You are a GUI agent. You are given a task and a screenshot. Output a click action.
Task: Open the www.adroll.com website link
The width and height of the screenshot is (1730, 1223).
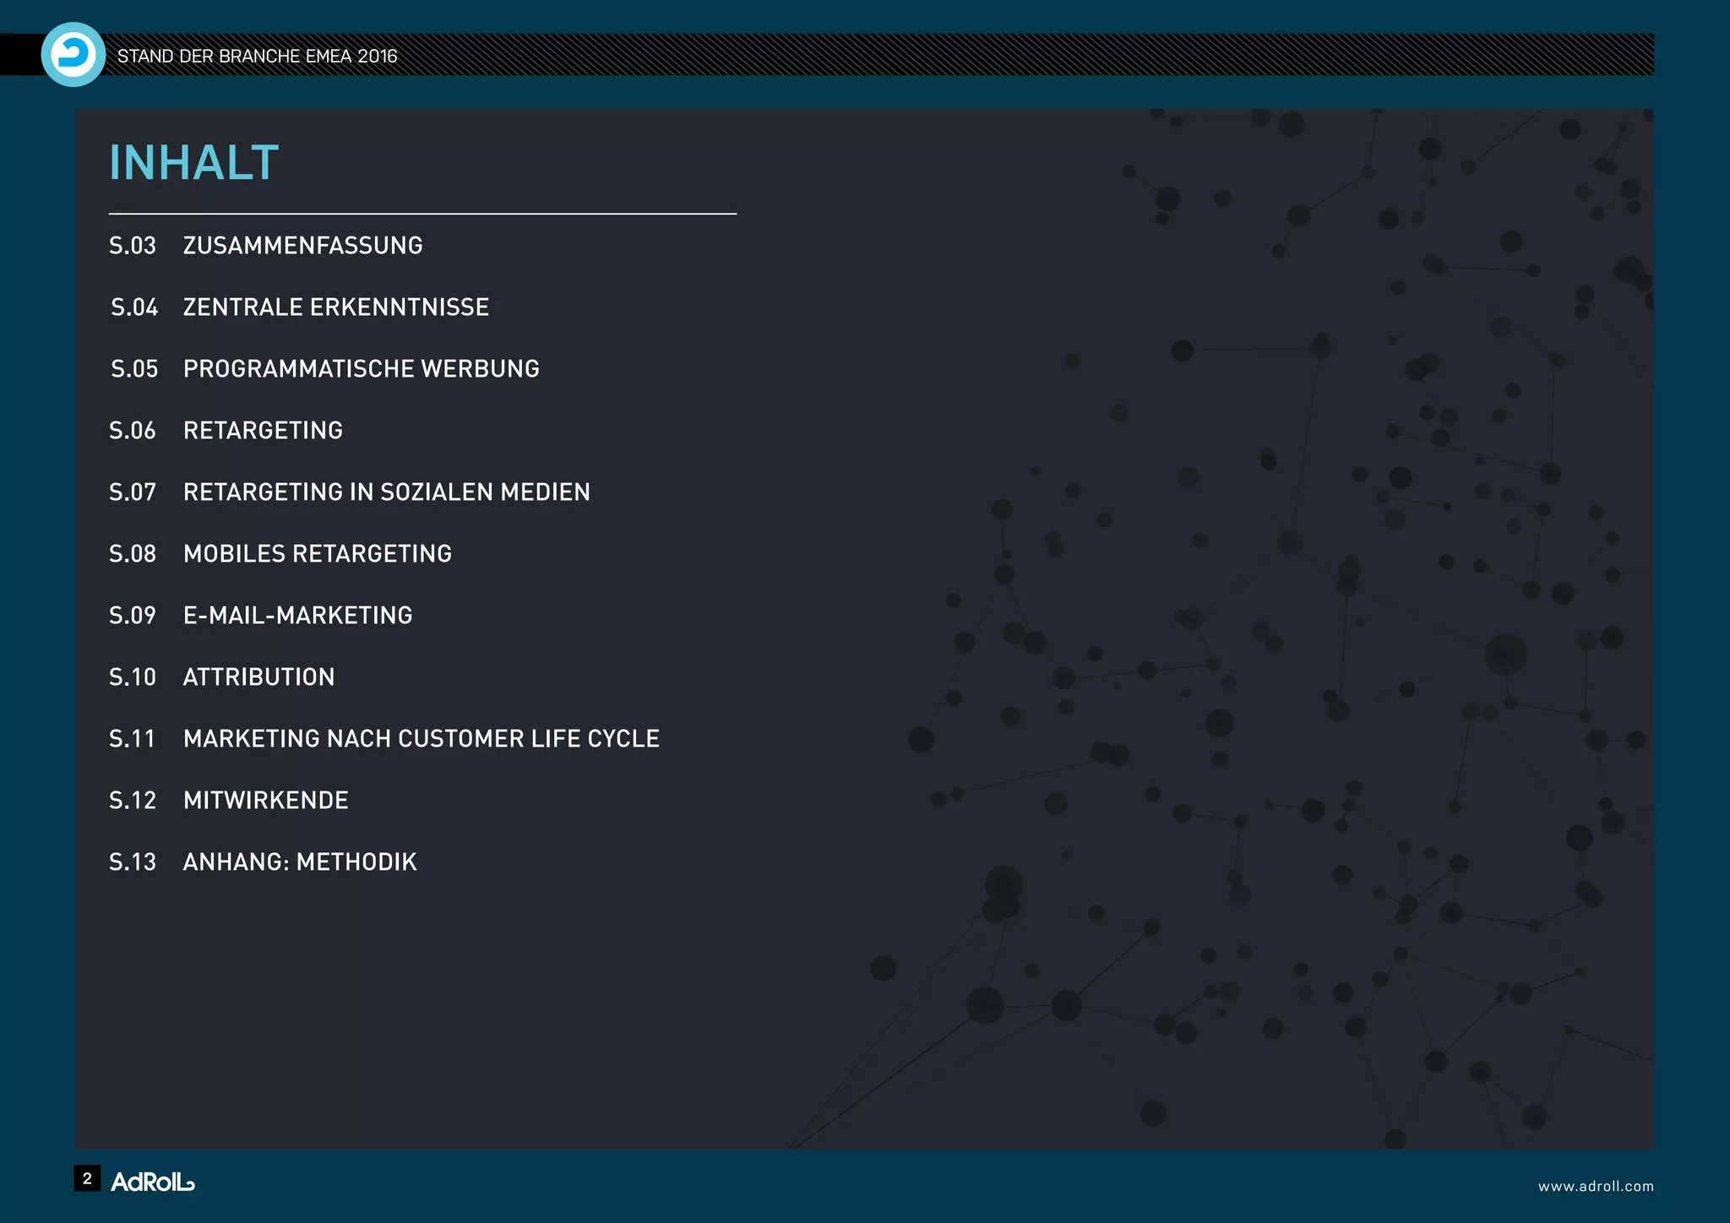[1595, 1186]
